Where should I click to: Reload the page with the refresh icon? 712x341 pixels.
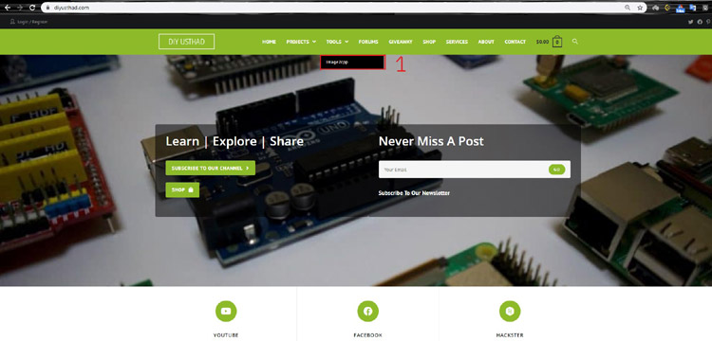32,8
